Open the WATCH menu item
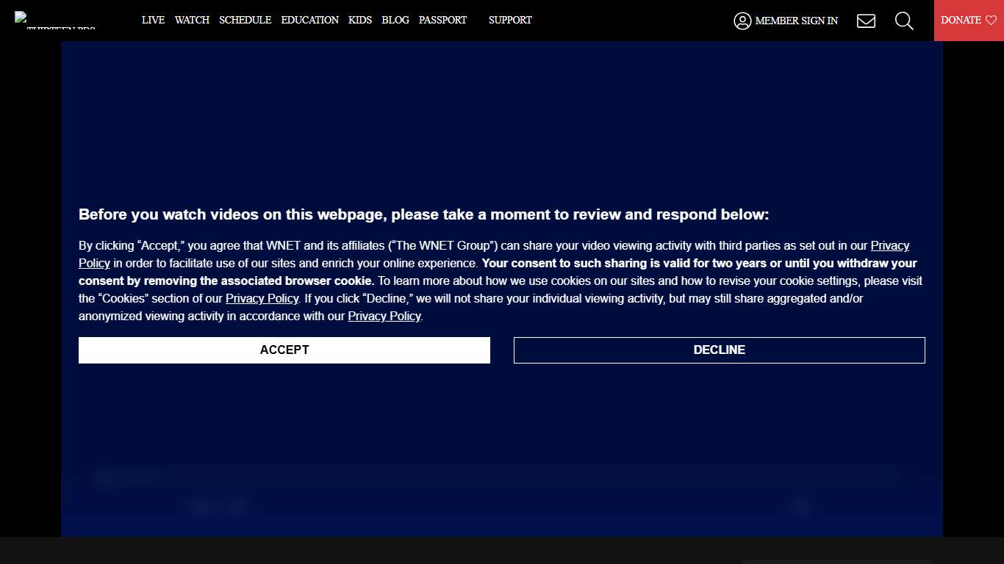This screenshot has width=1004, height=564. click(192, 20)
